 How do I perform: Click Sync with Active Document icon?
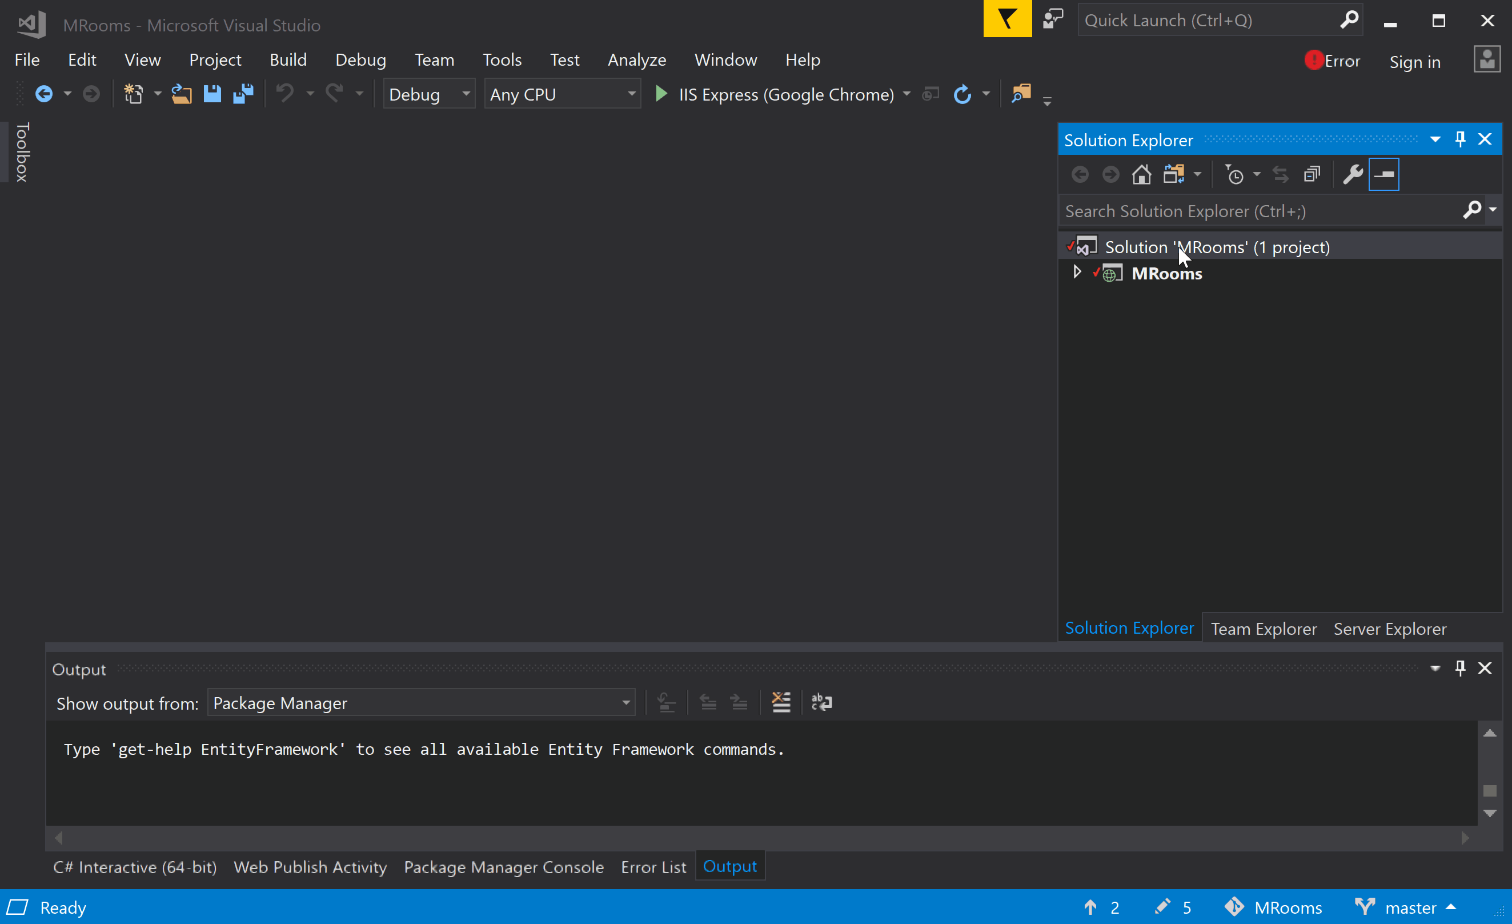point(1281,175)
